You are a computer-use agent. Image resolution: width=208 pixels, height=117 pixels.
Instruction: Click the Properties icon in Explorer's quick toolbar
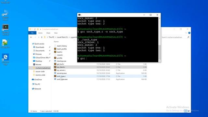pyautogui.click(x=35, y=29)
